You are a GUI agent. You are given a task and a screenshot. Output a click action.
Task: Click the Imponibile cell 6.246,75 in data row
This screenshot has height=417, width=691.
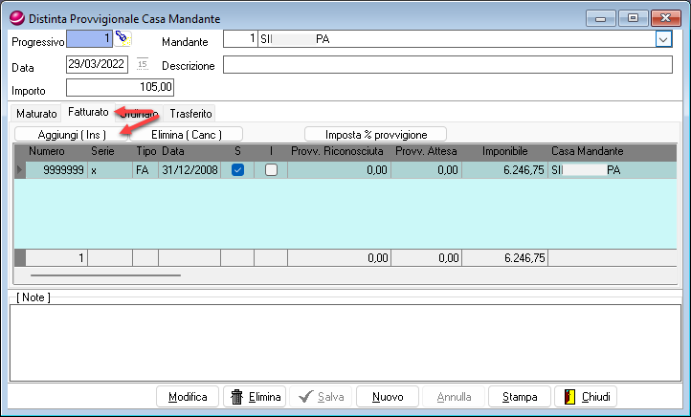tap(505, 170)
